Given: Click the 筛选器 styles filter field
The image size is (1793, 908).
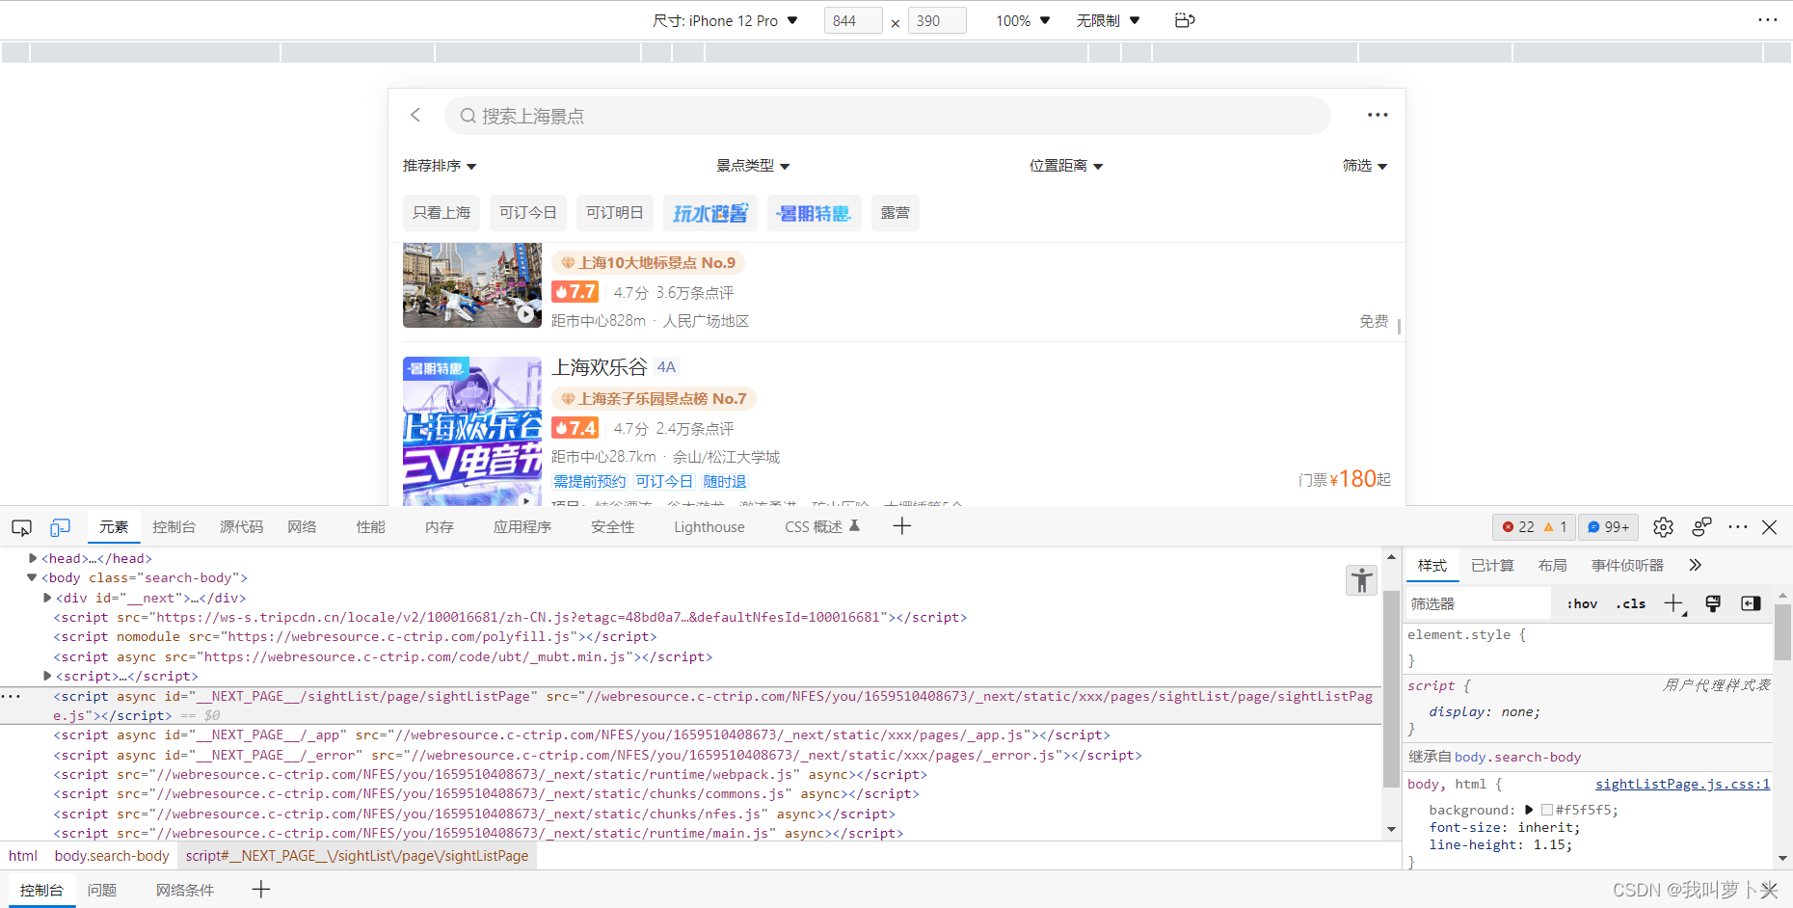Looking at the screenshot, I should [1477, 604].
